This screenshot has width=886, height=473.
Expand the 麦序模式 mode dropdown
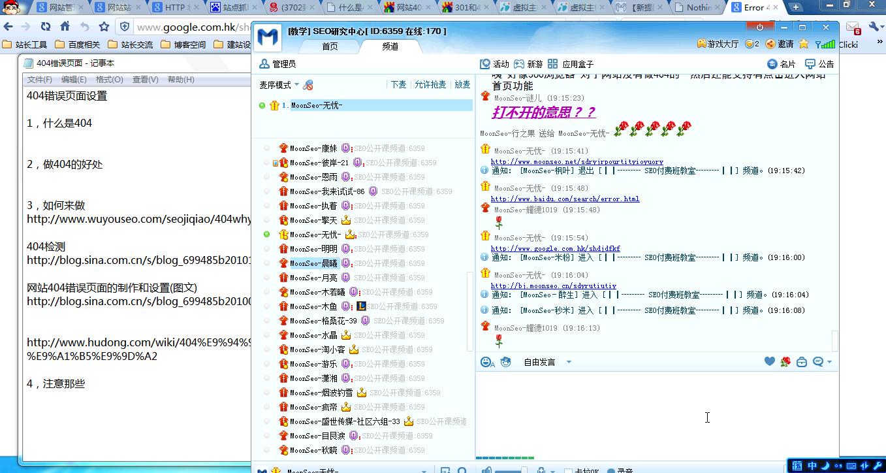click(296, 85)
